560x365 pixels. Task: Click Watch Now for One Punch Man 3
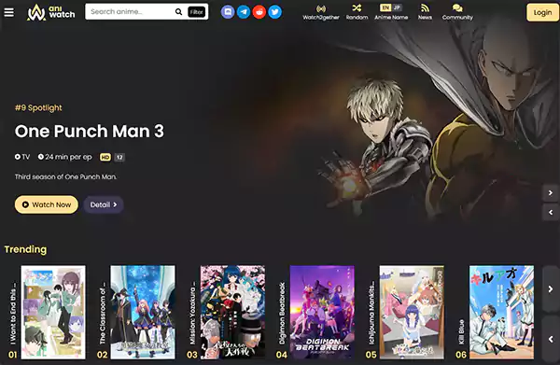tap(47, 204)
